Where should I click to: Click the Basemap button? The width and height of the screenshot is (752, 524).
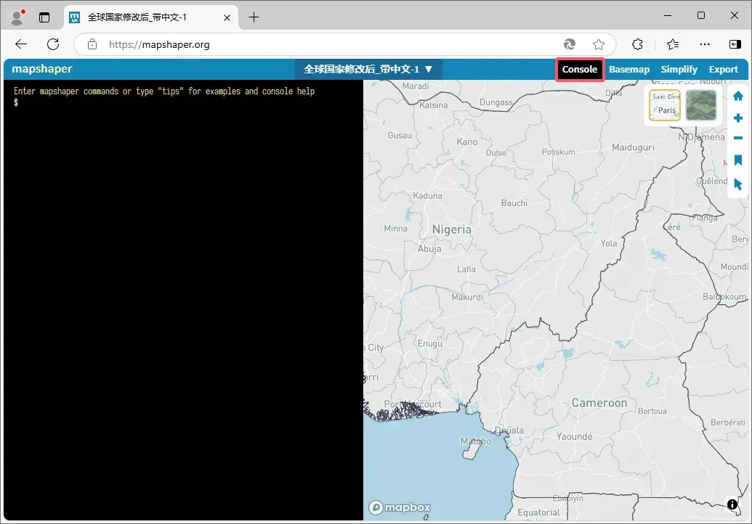point(629,69)
